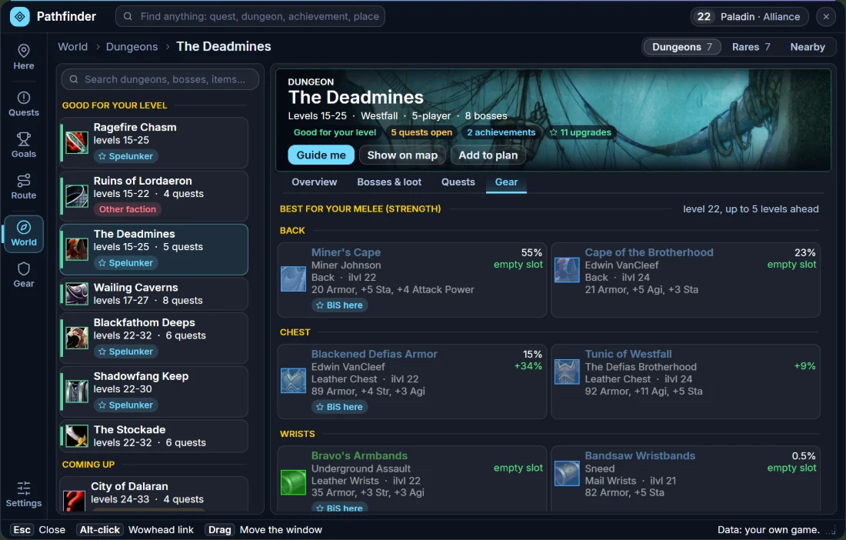Select the World compass section
The height and width of the screenshot is (540, 846).
tap(24, 234)
